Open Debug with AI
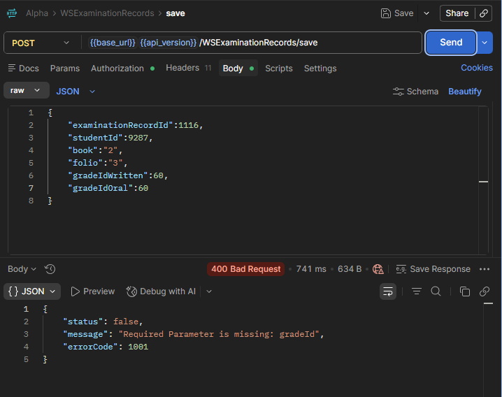 [x=161, y=291]
